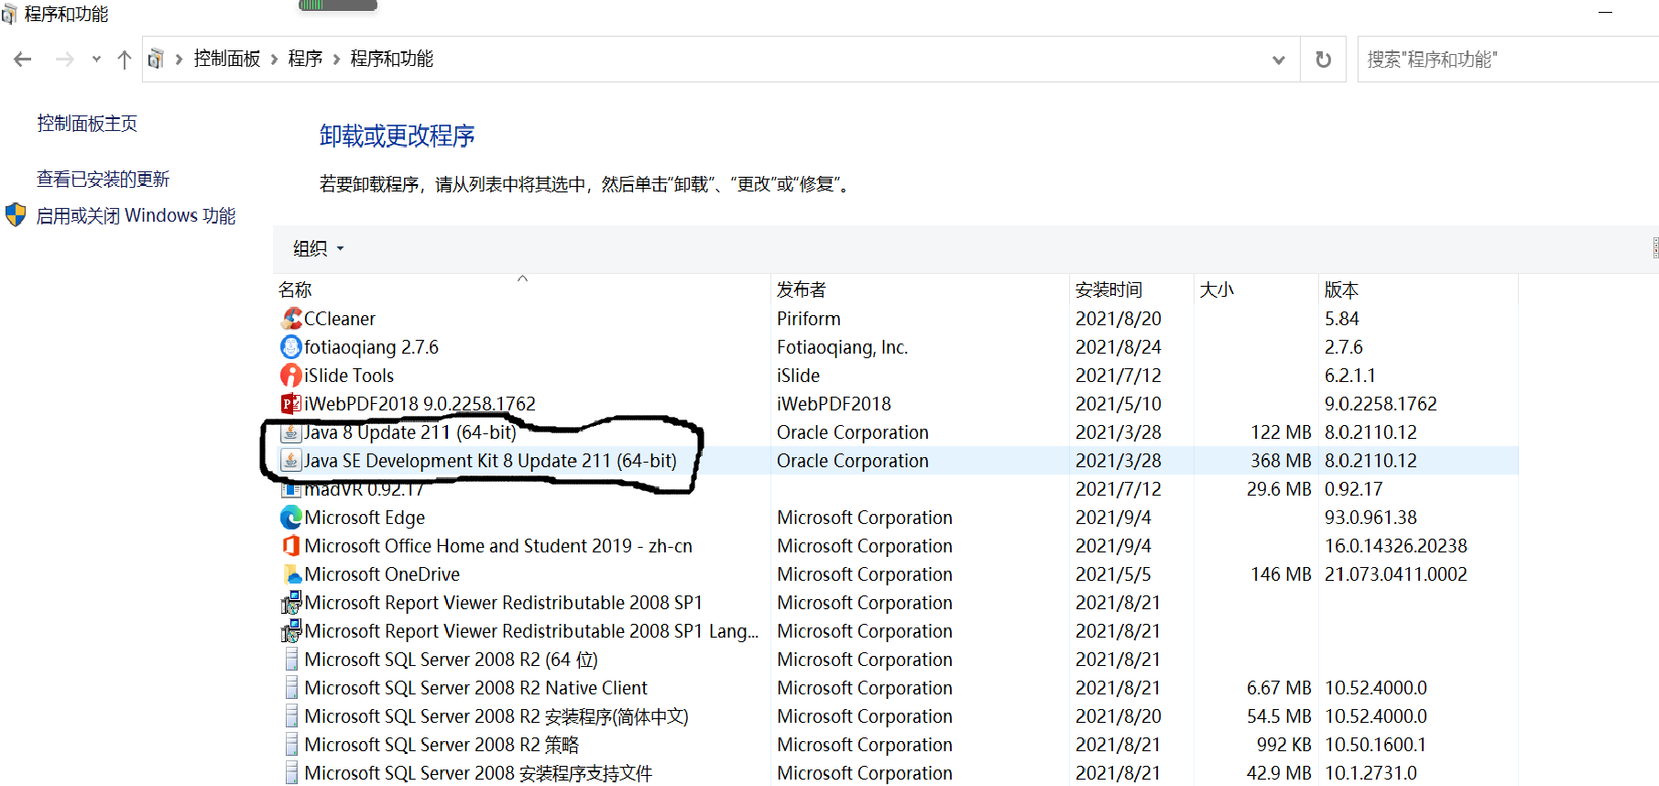
Task: Click the SQL Server 2008 R2 策略 icon
Action: pyautogui.click(x=291, y=745)
